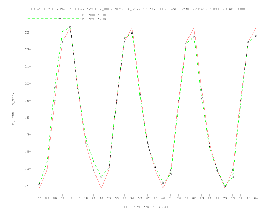The image size is (279, 216).
Task: Click y-axis tick value 16
Action: point(27,152)
